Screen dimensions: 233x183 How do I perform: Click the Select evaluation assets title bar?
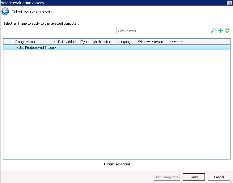[108, 3]
